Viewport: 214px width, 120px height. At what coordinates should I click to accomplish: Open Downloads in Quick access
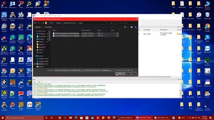pos(42,34)
